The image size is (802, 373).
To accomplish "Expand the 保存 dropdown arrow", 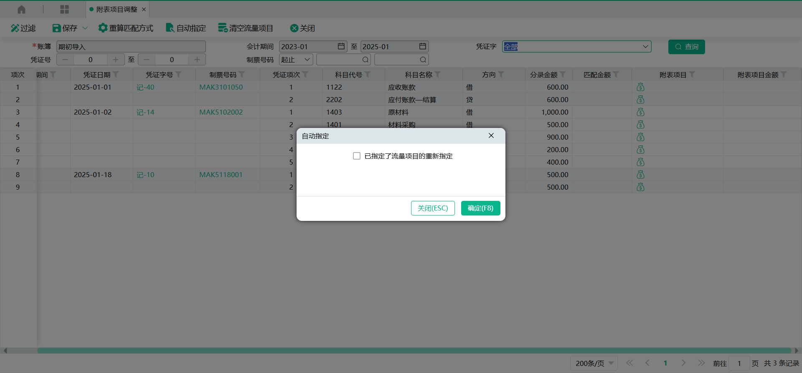I will coord(85,28).
